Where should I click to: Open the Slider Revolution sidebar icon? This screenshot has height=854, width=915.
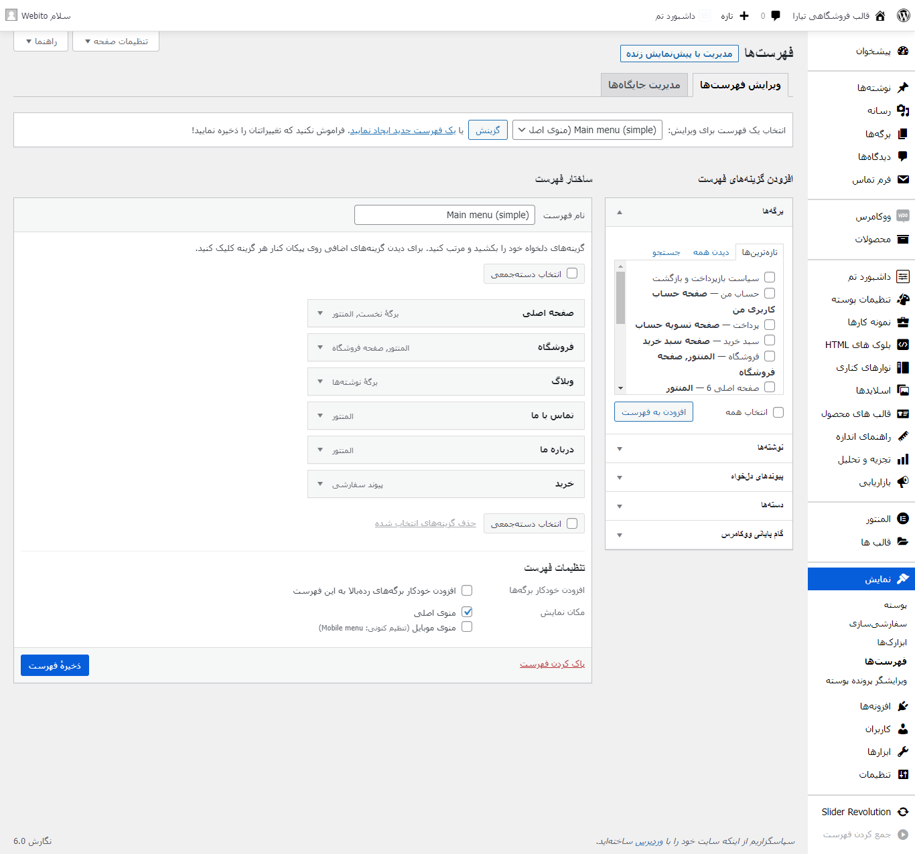click(903, 812)
